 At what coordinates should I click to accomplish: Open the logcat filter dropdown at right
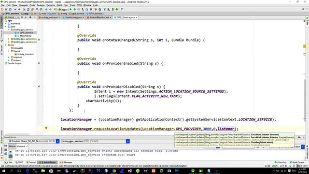[x=303, y=147]
